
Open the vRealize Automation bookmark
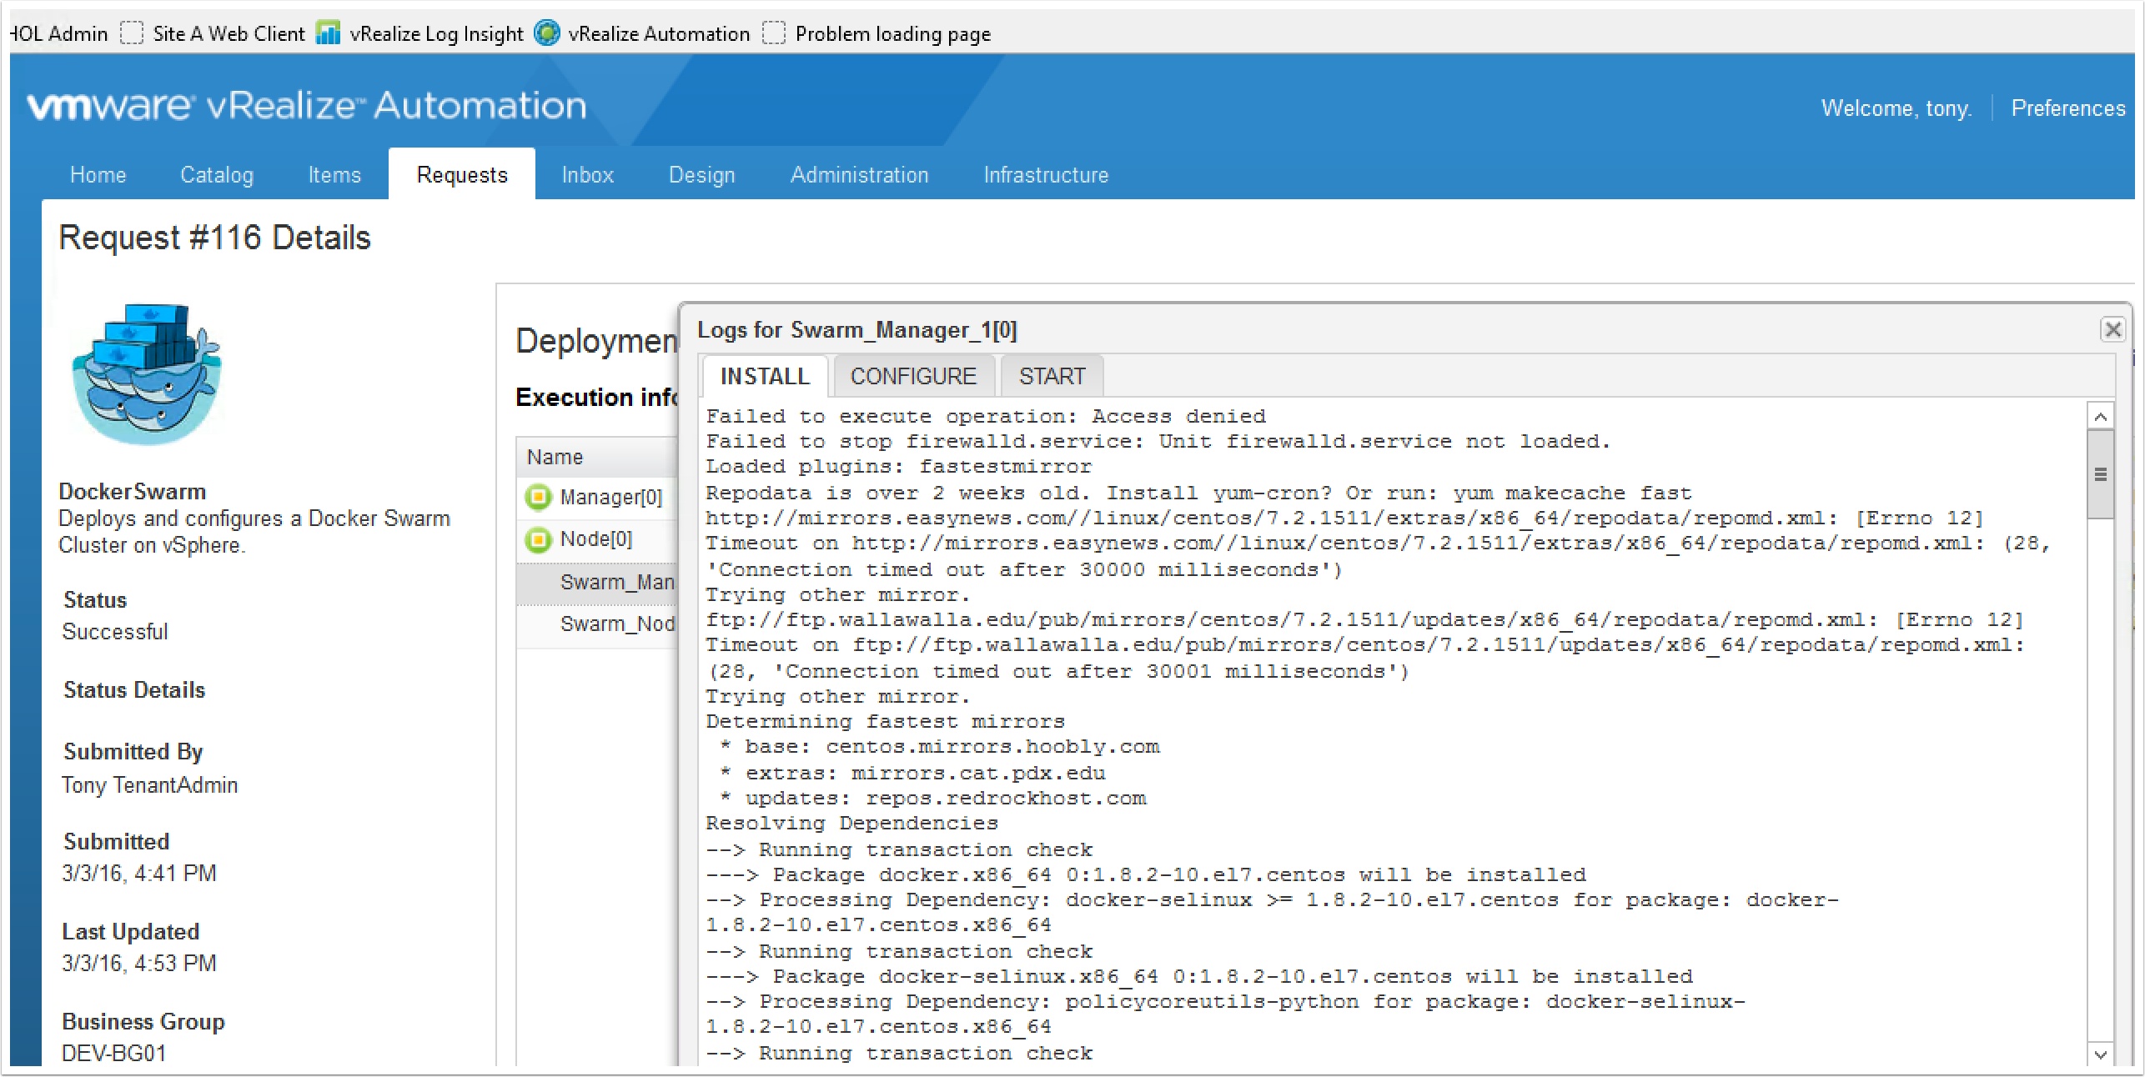pos(642,33)
